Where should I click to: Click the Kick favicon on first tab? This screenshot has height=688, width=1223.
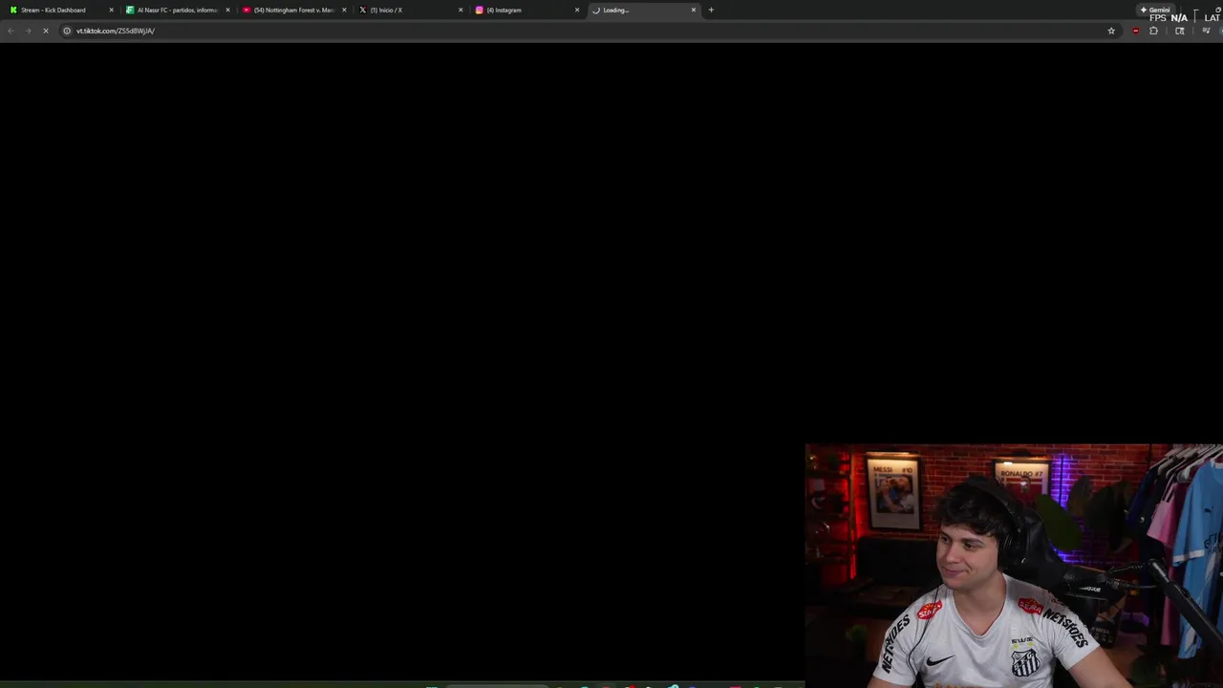pyautogui.click(x=13, y=10)
